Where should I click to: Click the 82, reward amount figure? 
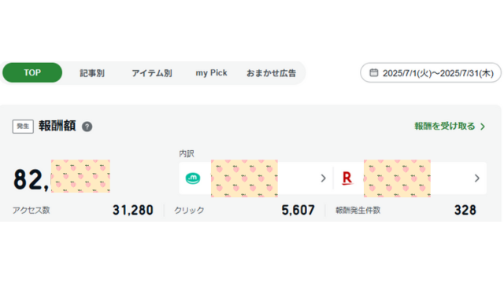click(x=31, y=180)
